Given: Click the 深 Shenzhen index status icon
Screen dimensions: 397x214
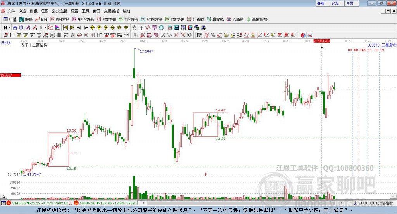Looking at the screenshot, I should pyautogui.click(x=76, y=203).
